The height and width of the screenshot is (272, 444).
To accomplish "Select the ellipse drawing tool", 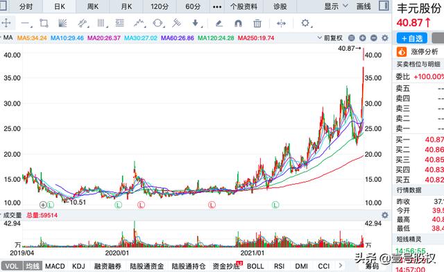I will coord(157,23).
